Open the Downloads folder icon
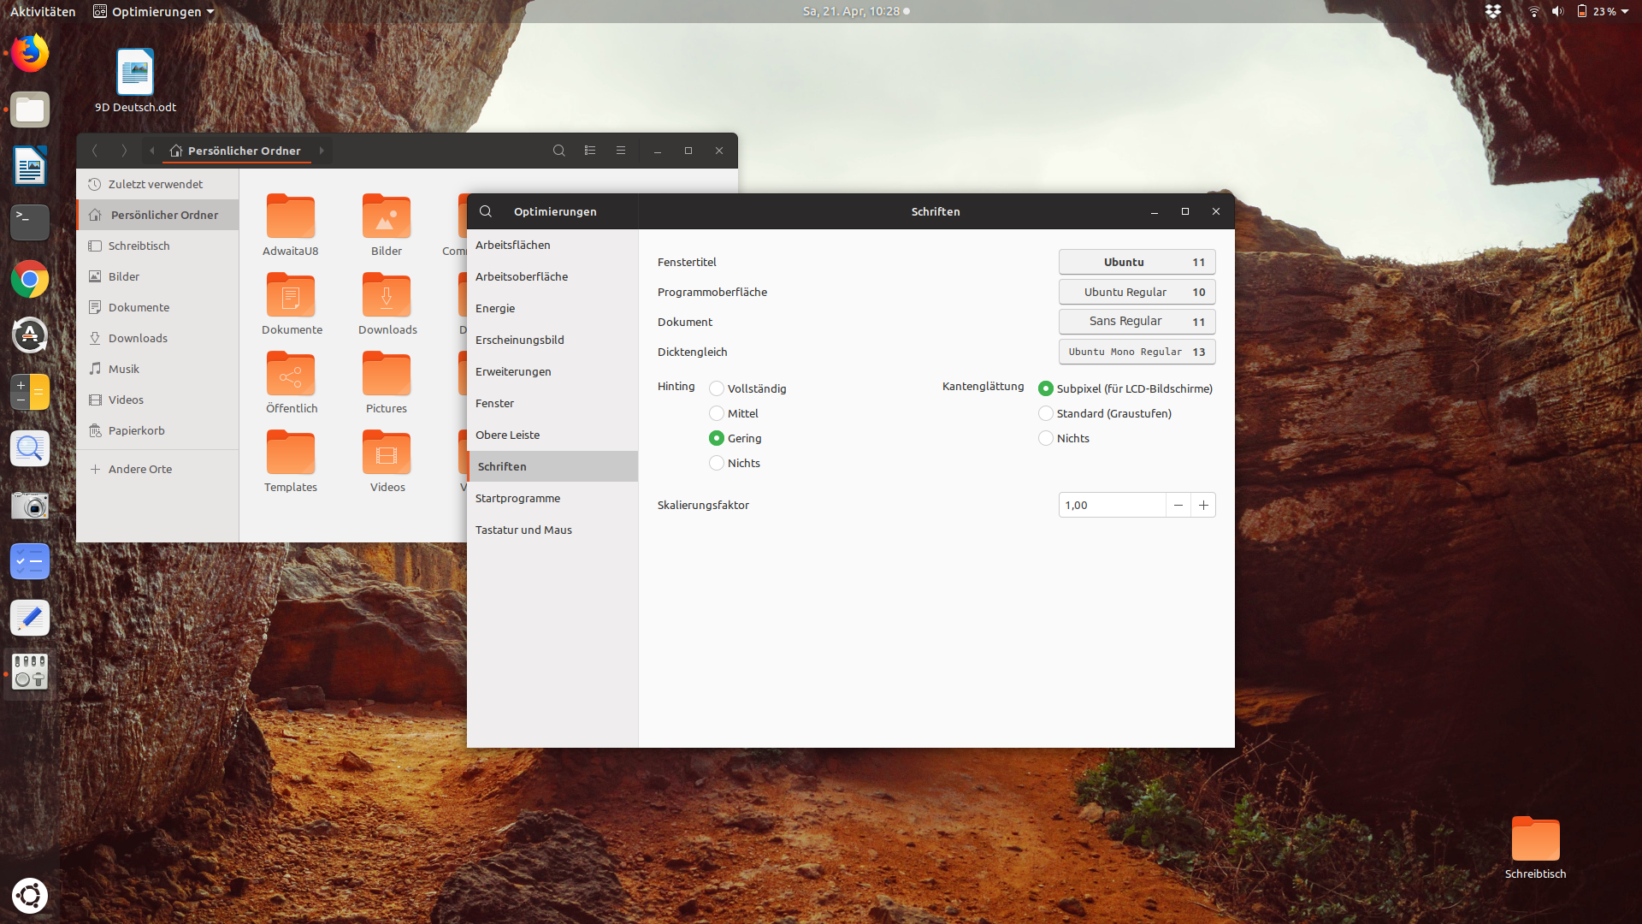The image size is (1642, 924). [x=387, y=297]
